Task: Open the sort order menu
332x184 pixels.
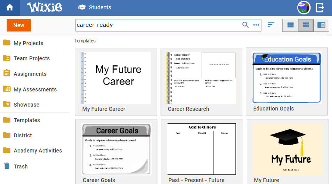Action: (271, 25)
